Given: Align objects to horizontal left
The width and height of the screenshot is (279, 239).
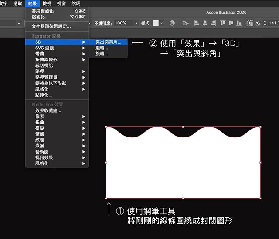Looking at the screenshot, I should point(197,23).
